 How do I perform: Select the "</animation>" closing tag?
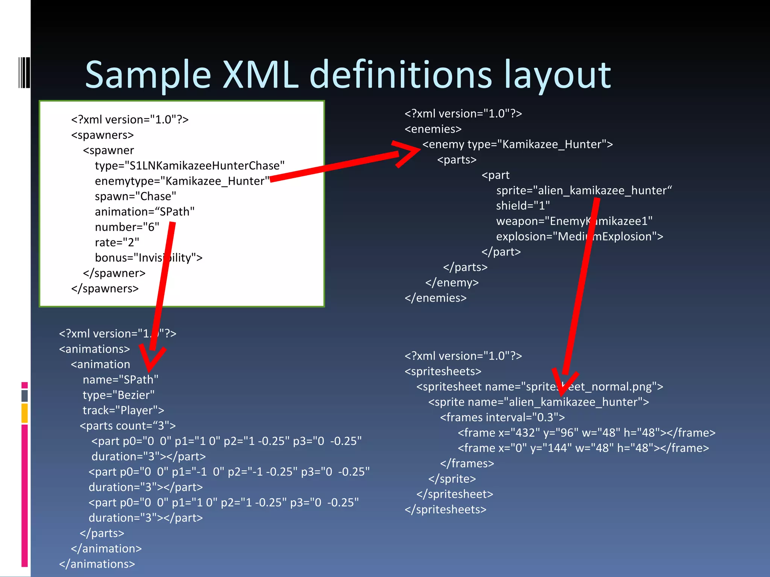[x=106, y=549]
